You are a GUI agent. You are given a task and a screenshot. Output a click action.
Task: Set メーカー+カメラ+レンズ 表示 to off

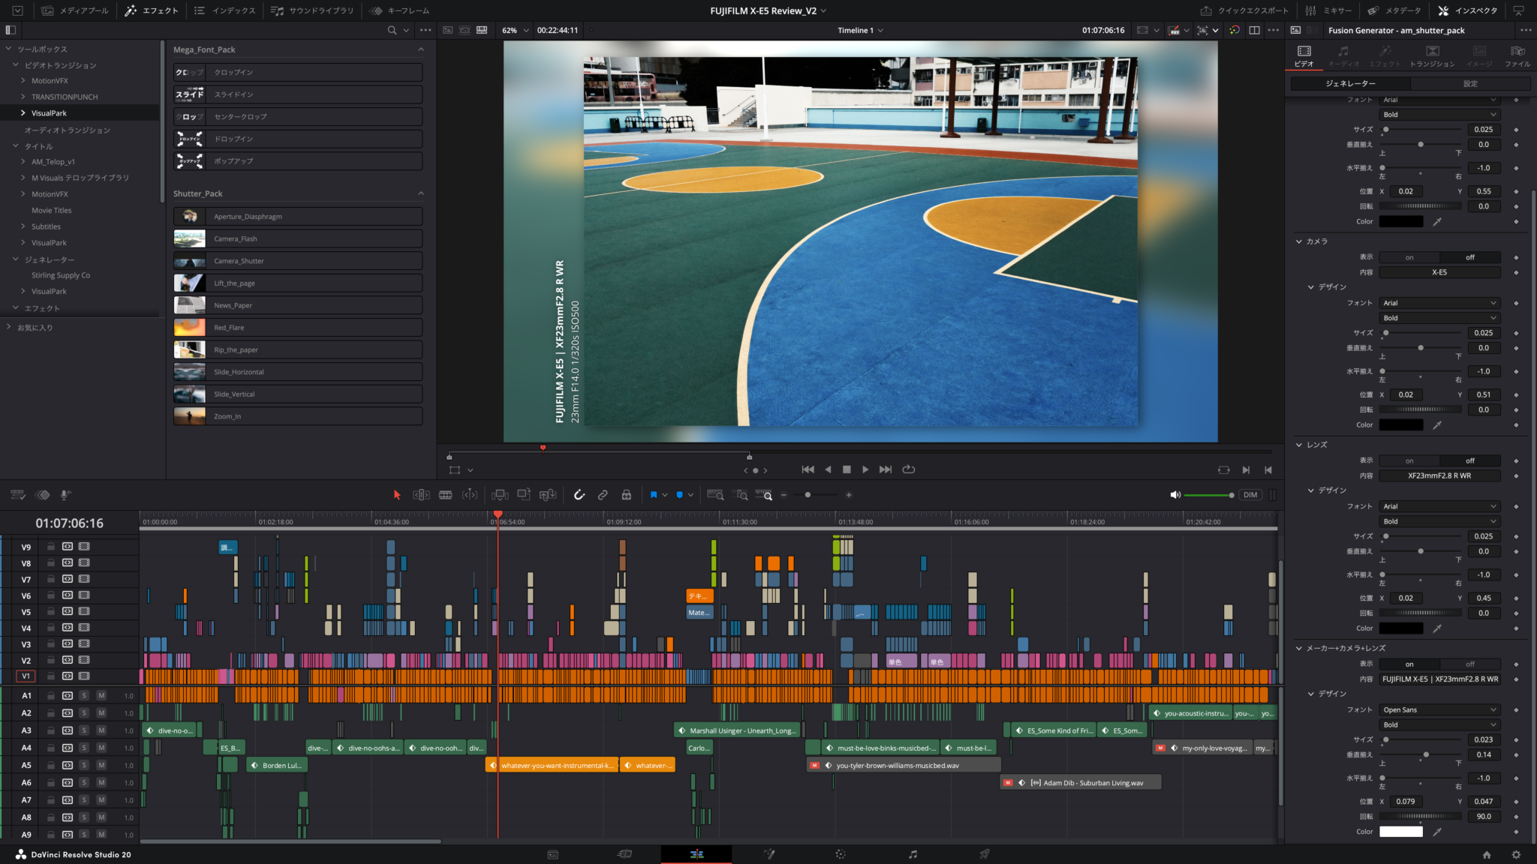(1470, 664)
